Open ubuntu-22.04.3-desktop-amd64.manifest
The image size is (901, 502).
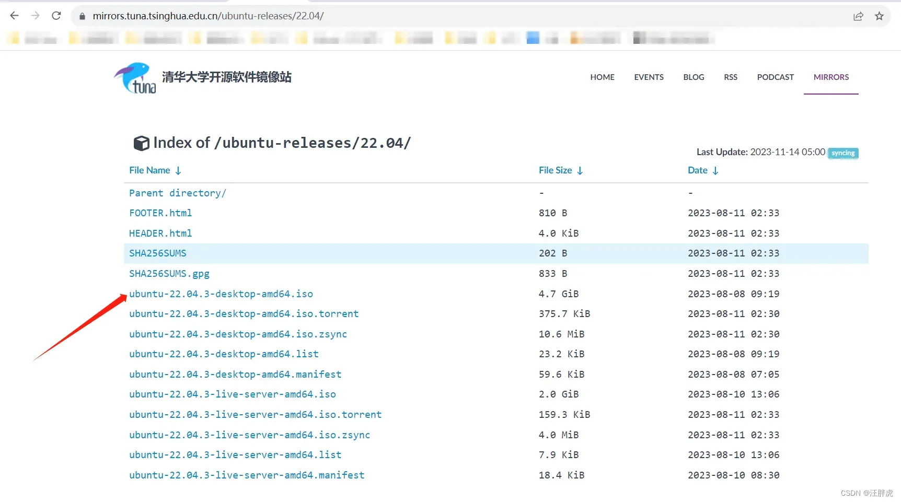[x=235, y=375]
